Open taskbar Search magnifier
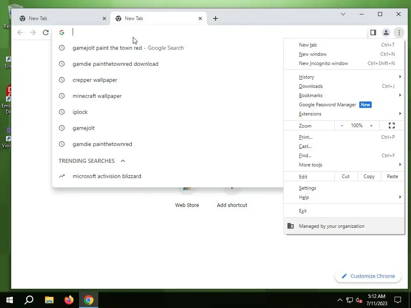 (29, 300)
